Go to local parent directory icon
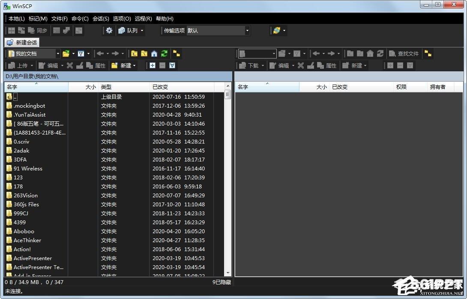Image resolution: width=467 pixels, height=299 pixels. (135, 53)
